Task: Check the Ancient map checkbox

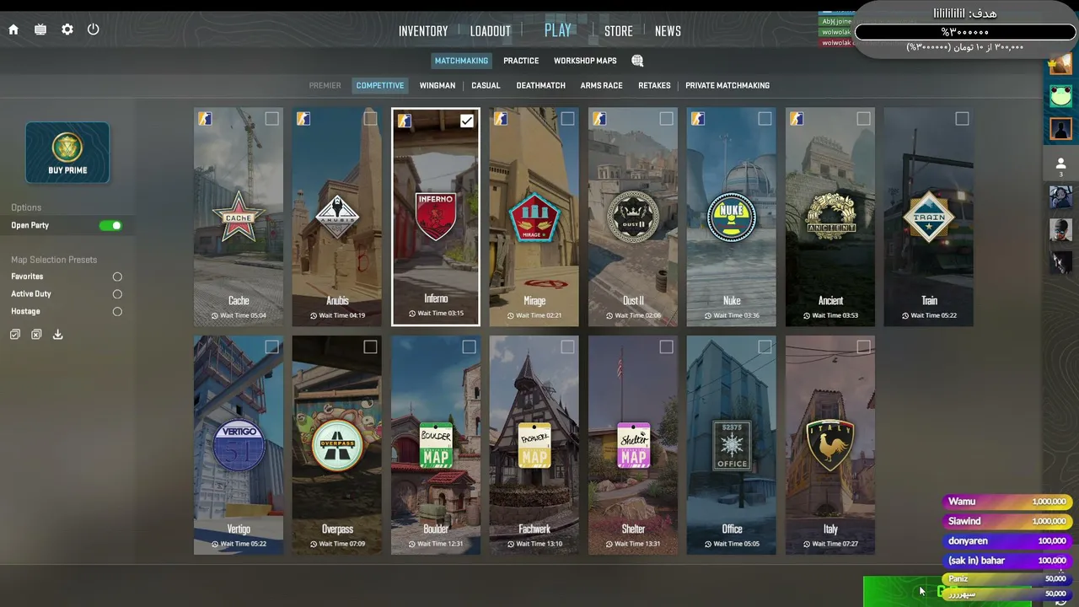Action: tap(863, 119)
